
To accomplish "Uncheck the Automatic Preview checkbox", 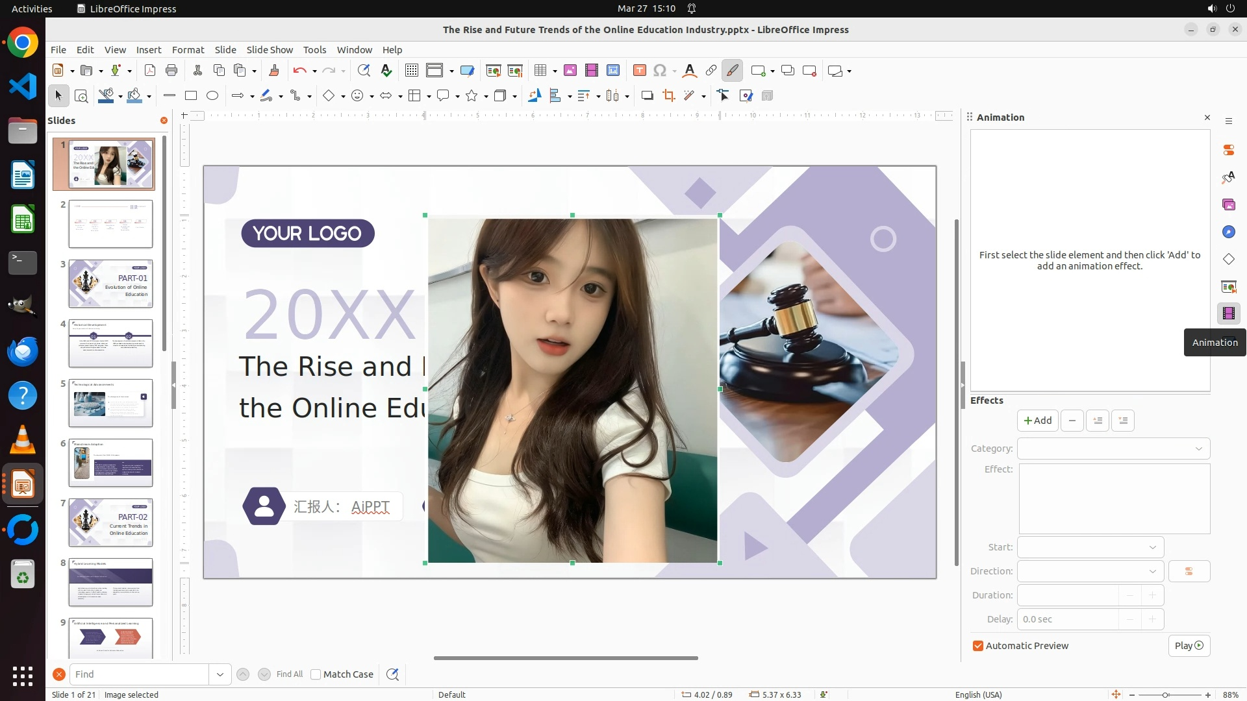I will pyautogui.click(x=977, y=646).
